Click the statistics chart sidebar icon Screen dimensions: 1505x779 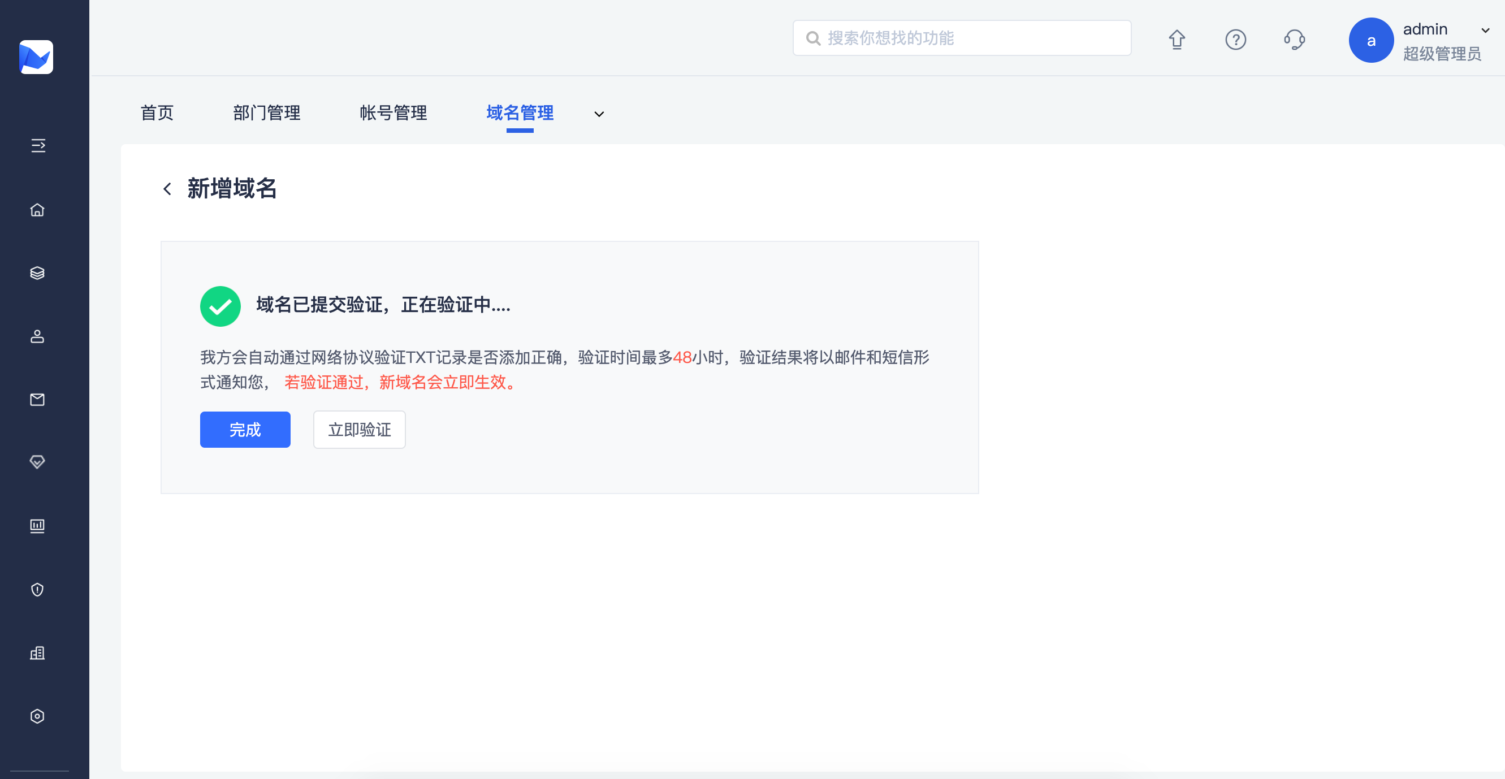pyautogui.click(x=37, y=526)
